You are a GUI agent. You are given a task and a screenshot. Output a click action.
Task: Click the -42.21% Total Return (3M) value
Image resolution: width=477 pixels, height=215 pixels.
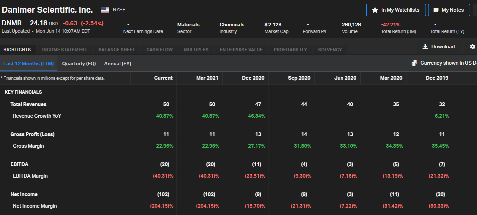tap(391, 25)
